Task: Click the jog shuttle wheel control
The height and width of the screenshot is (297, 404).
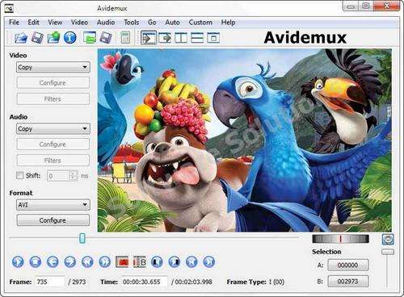Action: pos(340,239)
